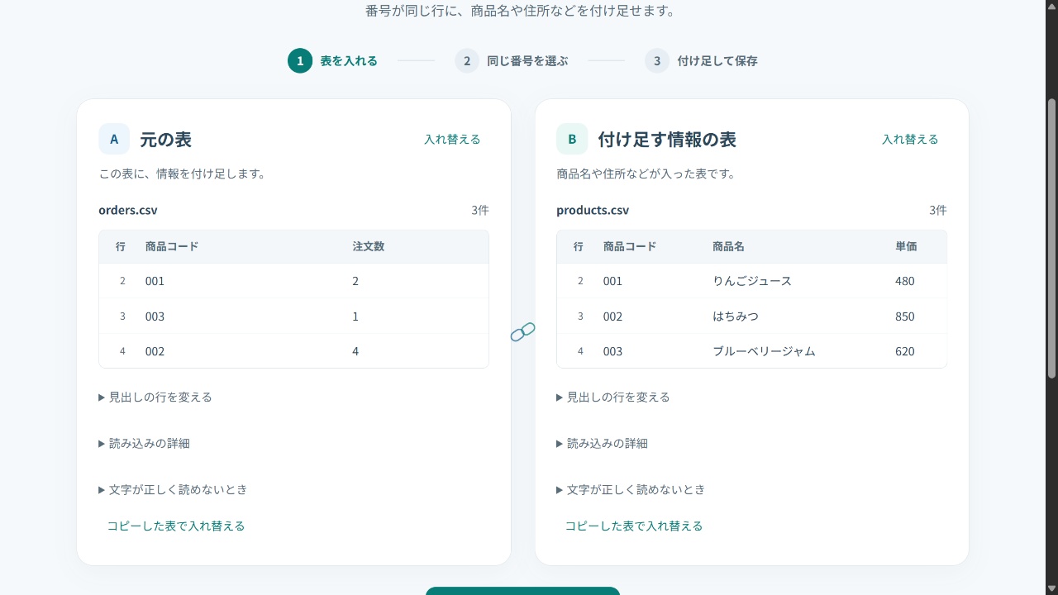This screenshot has width=1058, height=595.
Task: Click 入れ替える in the 付け足す情報の表 card
Action: [x=910, y=139]
